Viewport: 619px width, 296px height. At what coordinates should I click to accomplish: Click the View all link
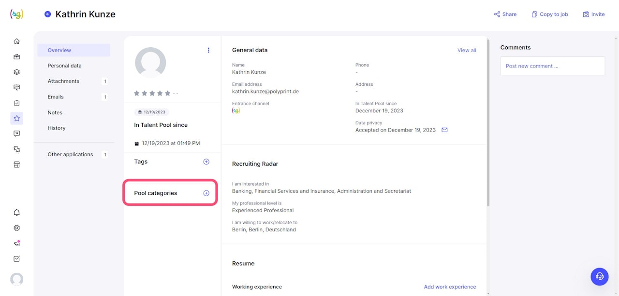[467, 50]
